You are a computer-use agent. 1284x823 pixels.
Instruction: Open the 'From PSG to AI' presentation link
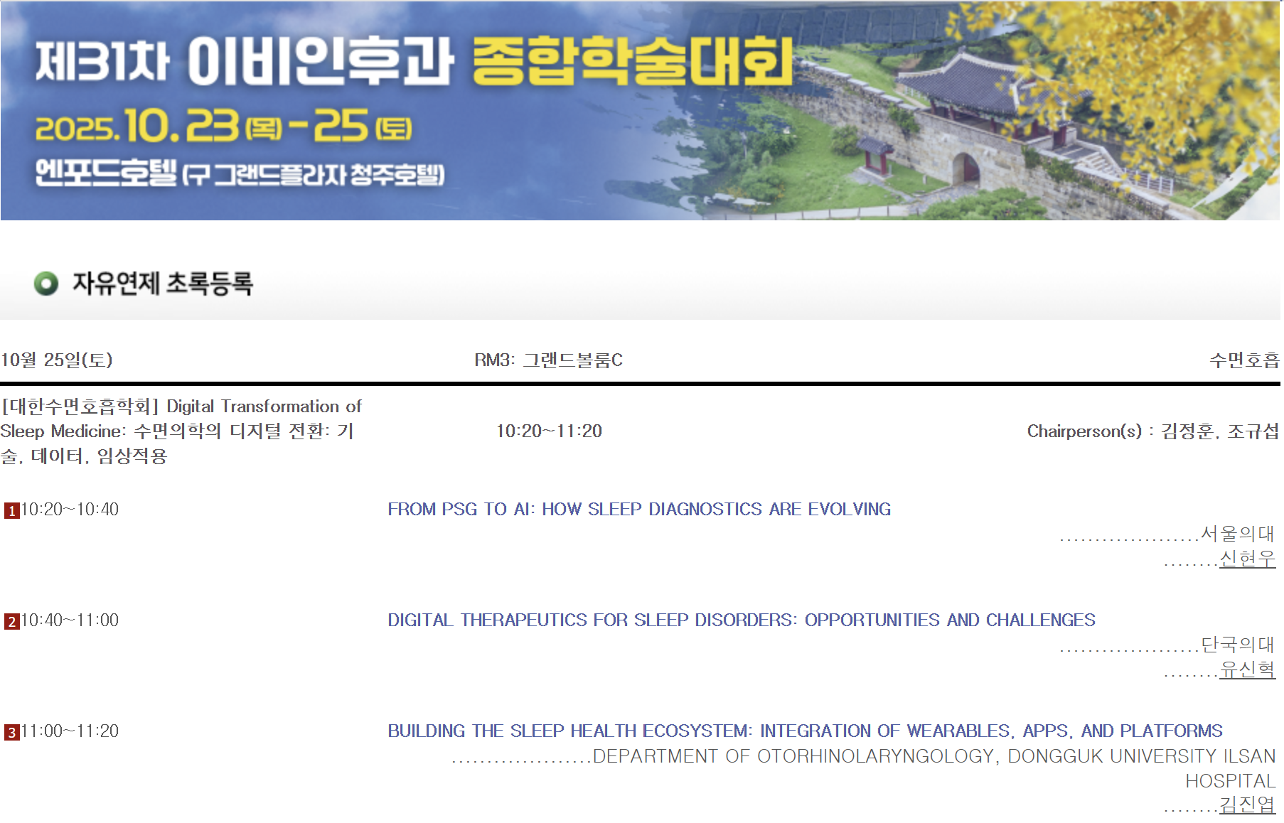638,510
